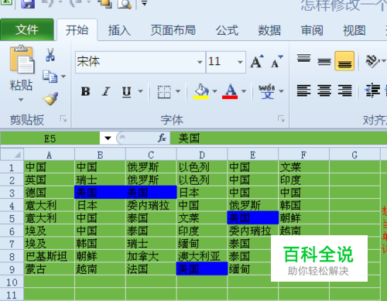Select blue cell B3 美国
Image resolution: width=387 pixels, height=301 pixels.
[x=100, y=193]
